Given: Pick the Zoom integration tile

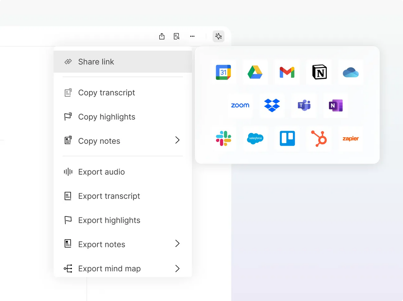Looking at the screenshot, I should coord(240,105).
